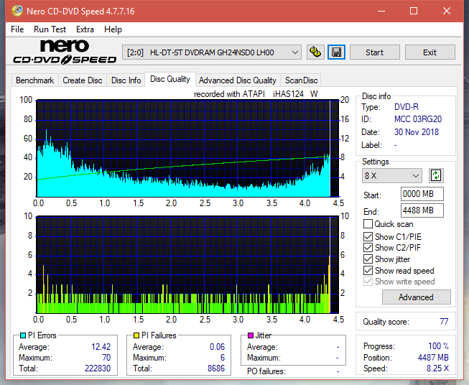Click the Advanced settings button

(x=416, y=297)
